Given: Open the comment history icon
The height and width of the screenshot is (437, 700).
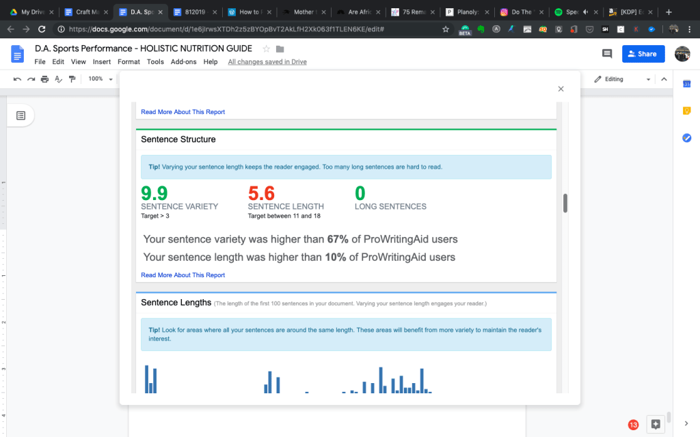Looking at the screenshot, I should 606,54.
